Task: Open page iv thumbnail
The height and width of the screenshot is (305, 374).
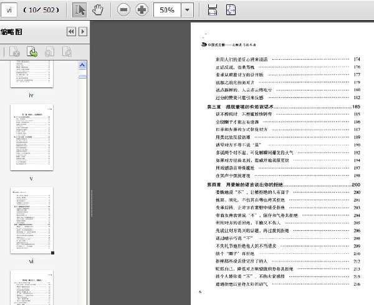Action: [x=32, y=74]
